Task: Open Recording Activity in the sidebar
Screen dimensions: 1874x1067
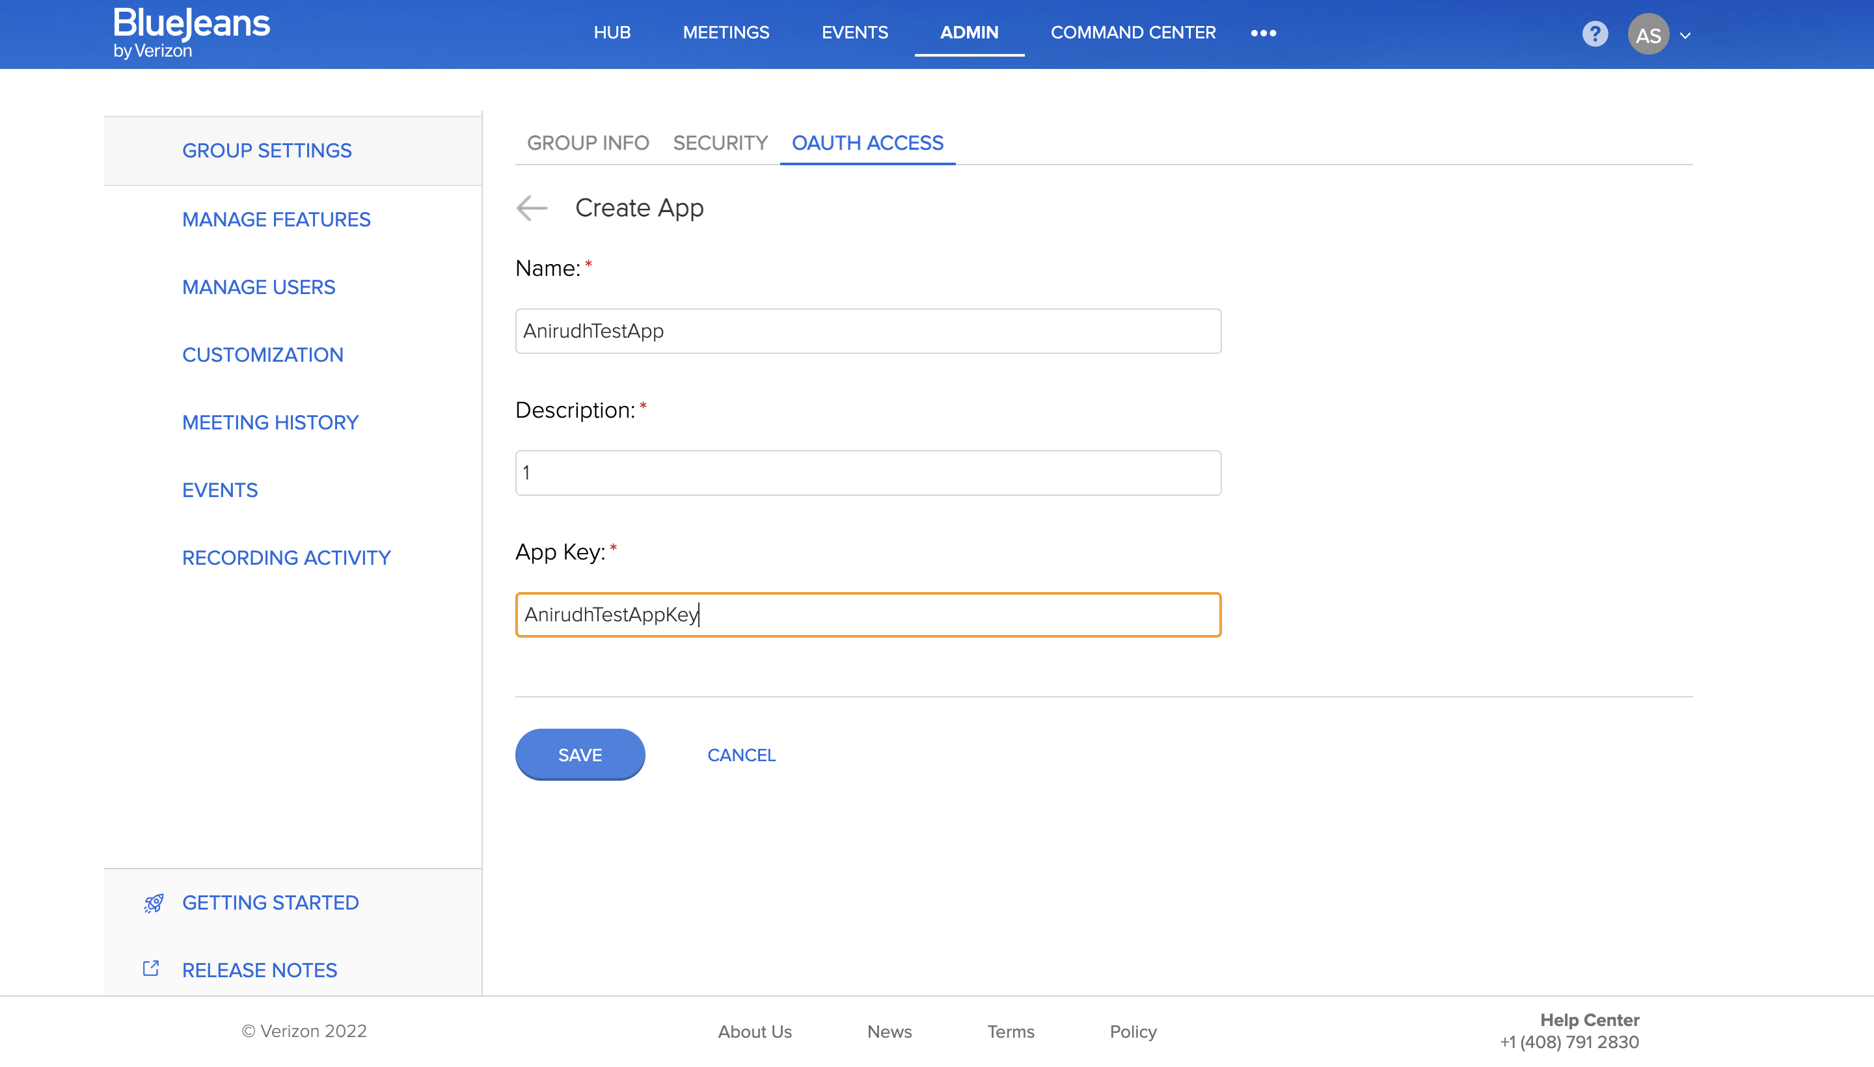Action: coord(286,558)
